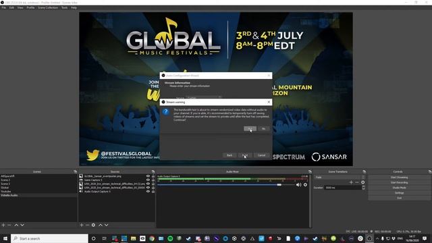The width and height of the screenshot is (432, 243).
Task: Open transition properties gear icon
Action: tap(363, 182)
